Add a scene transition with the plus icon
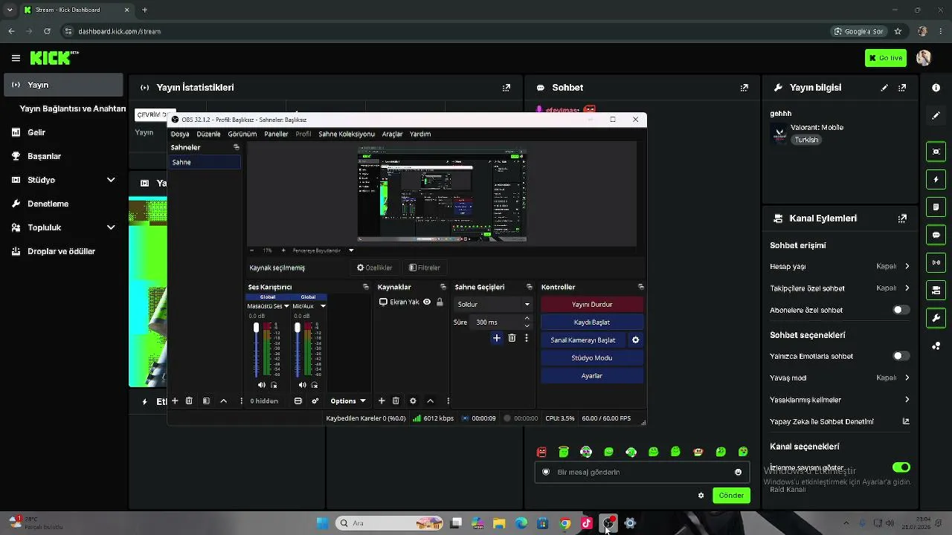The image size is (952, 535). click(497, 338)
